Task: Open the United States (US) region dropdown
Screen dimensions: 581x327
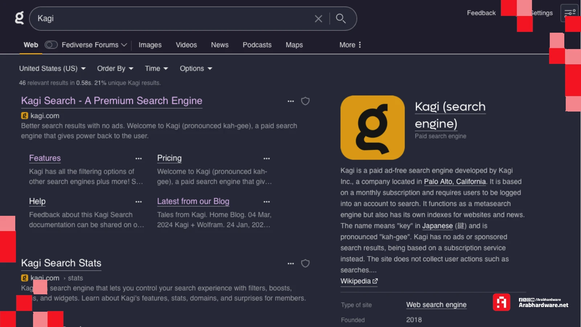Action: coord(52,68)
